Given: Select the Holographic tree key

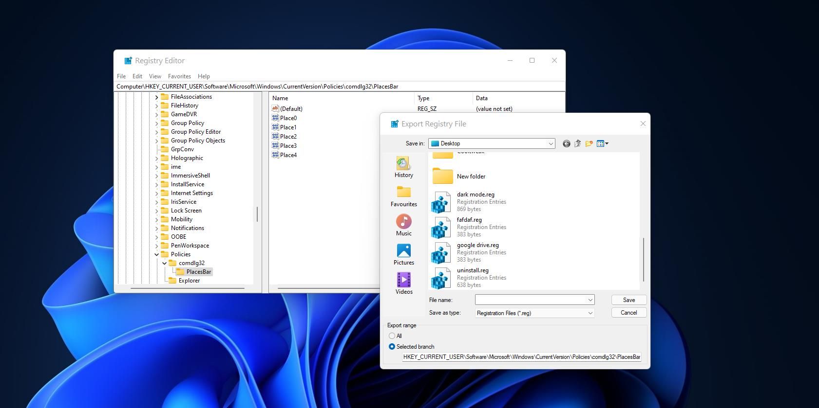Looking at the screenshot, I should (x=187, y=158).
